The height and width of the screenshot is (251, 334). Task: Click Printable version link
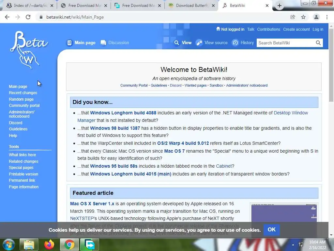(x=23, y=174)
